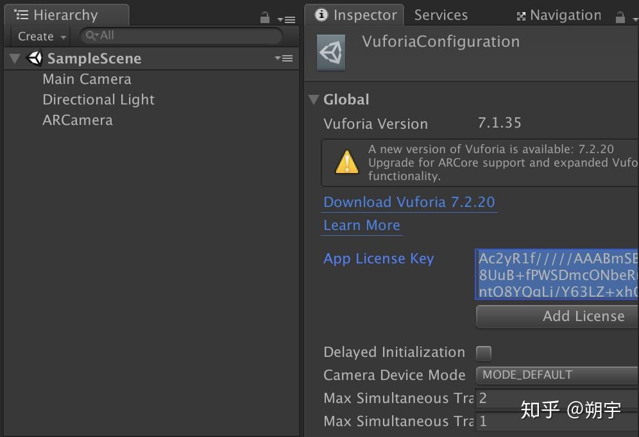Enable the Delayed Initialization checkbox
The image size is (639, 437).
(x=484, y=352)
